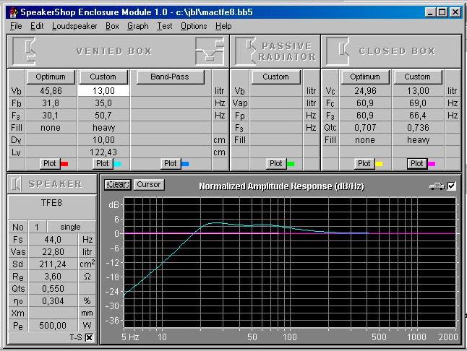Click the Sd value 211,24
467x351 pixels.
click(x=53, y=264)
